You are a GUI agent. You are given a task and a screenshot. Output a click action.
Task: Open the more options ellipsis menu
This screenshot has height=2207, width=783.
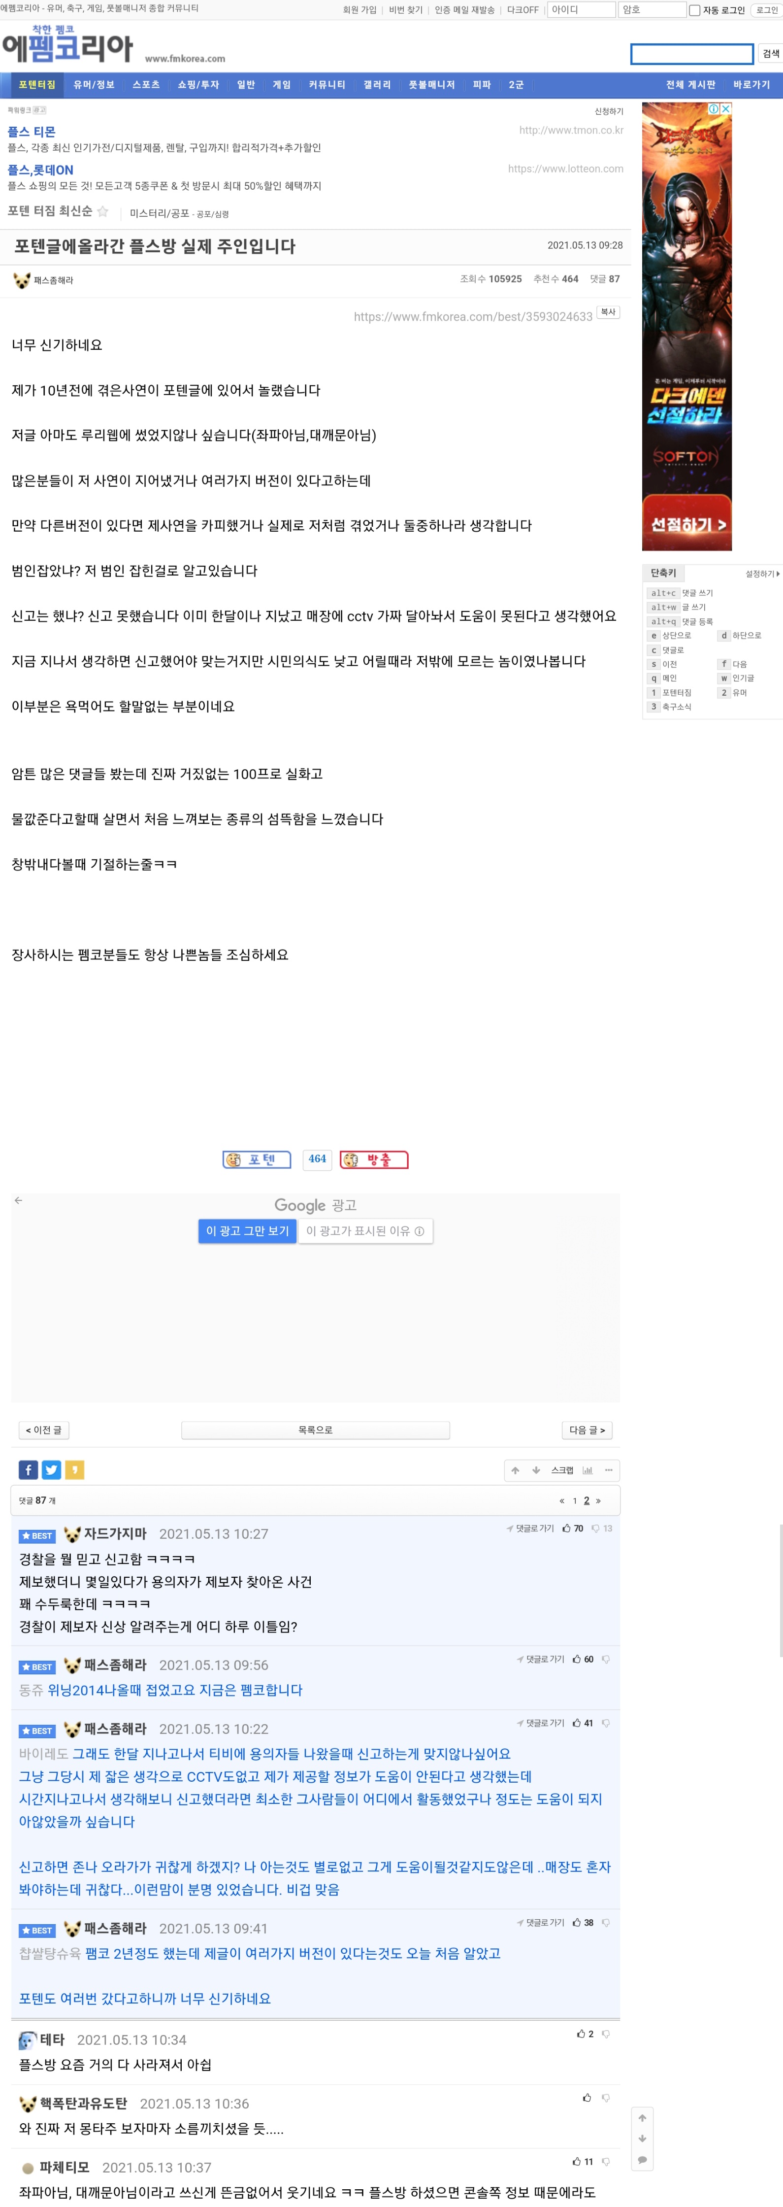coord(608,1470)
